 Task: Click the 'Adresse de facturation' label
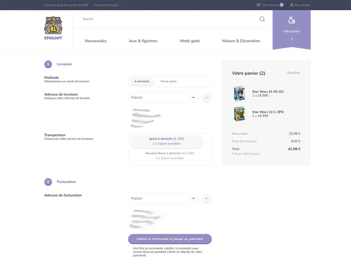[63, 195]
